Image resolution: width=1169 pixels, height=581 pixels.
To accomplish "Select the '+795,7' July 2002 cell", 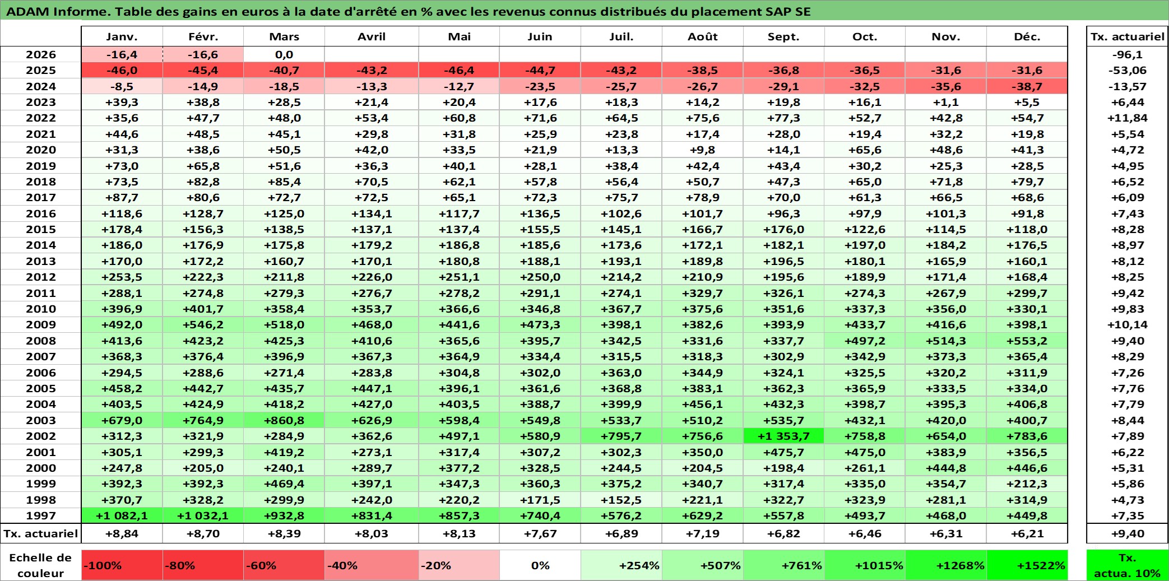I will (621, 436).
